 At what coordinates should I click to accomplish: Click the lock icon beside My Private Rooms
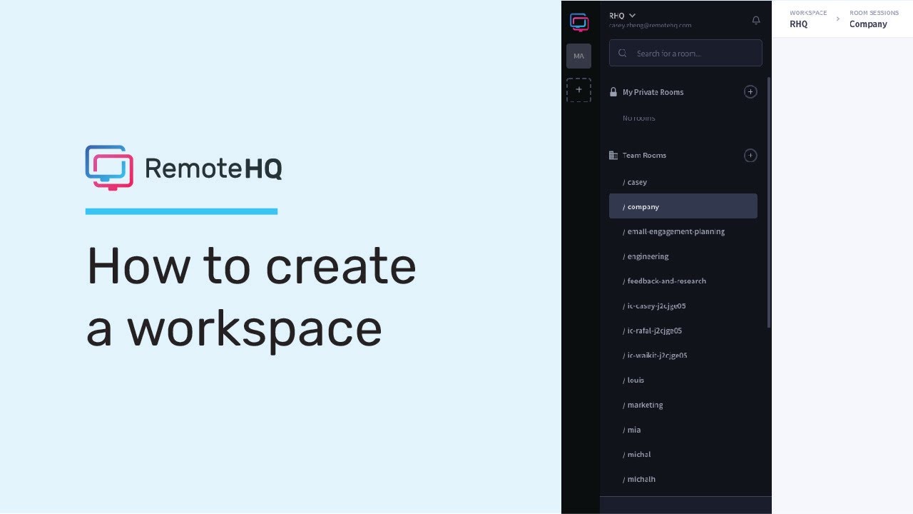point(613,91)
